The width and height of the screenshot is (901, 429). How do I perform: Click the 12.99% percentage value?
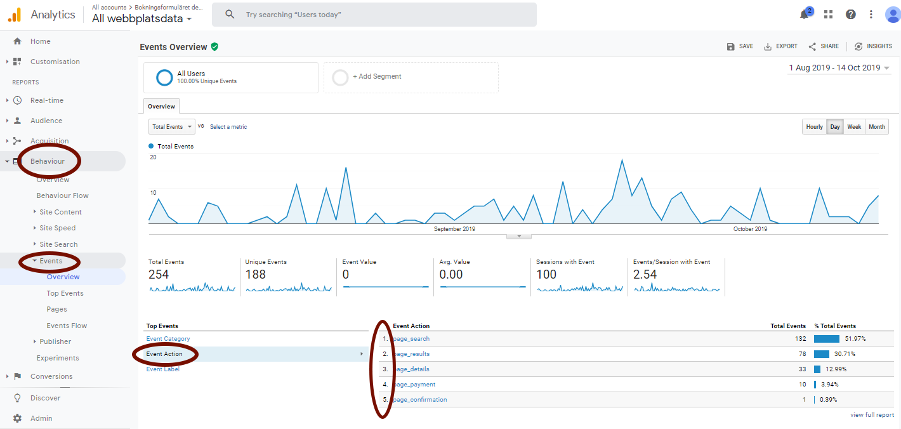(x=836, y=369)
